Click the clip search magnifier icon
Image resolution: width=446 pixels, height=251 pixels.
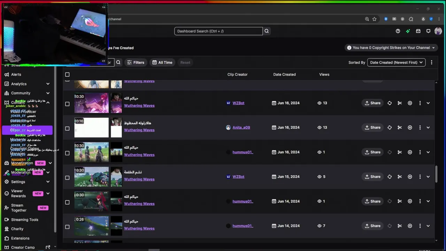[x=118, y=62]
